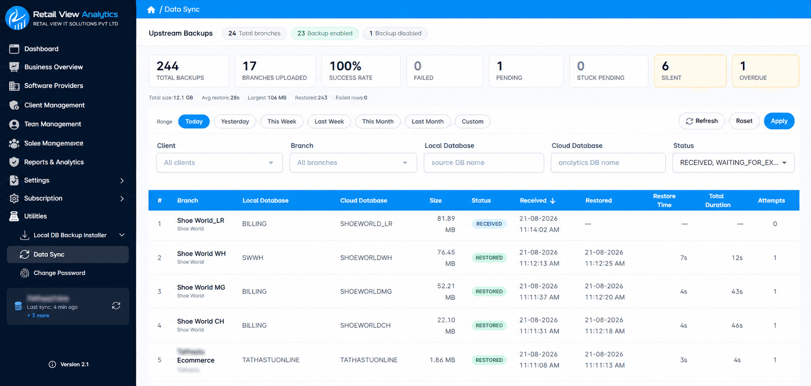Open the Status filter dropdown
This screenshot has height=386, width=811.
(x=733, y=163)
